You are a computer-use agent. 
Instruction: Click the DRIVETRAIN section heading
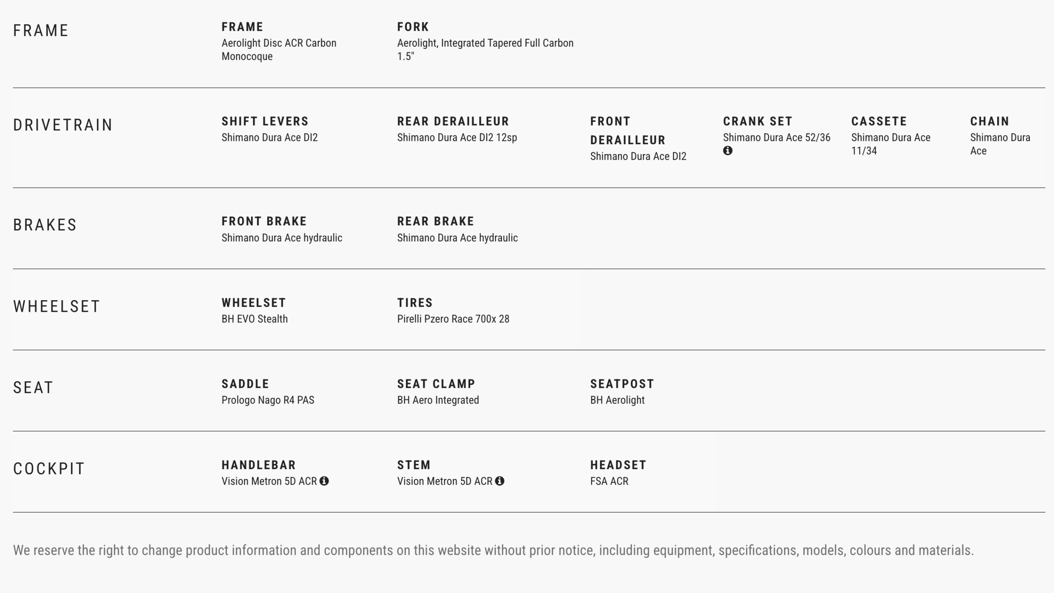pos(63,125)
